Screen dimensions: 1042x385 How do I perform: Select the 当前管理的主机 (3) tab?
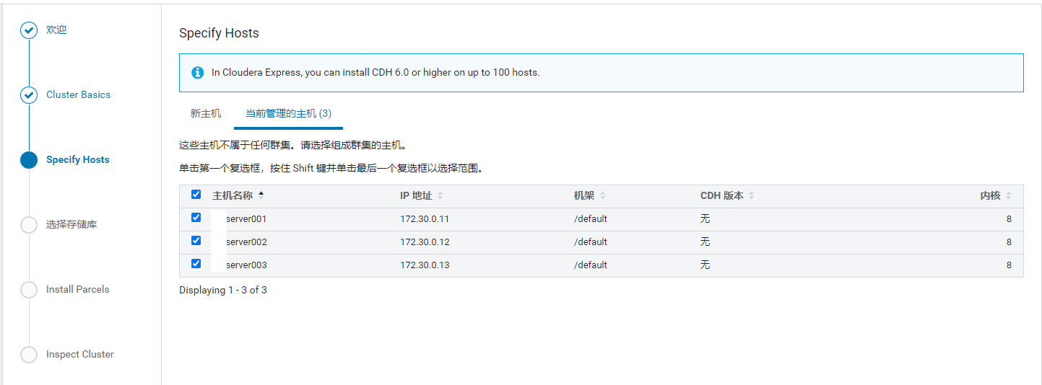pyautogui.click(x=288, y=114)
